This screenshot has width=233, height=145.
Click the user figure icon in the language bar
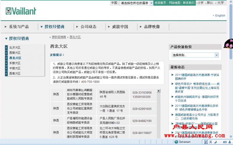[230, 142]
